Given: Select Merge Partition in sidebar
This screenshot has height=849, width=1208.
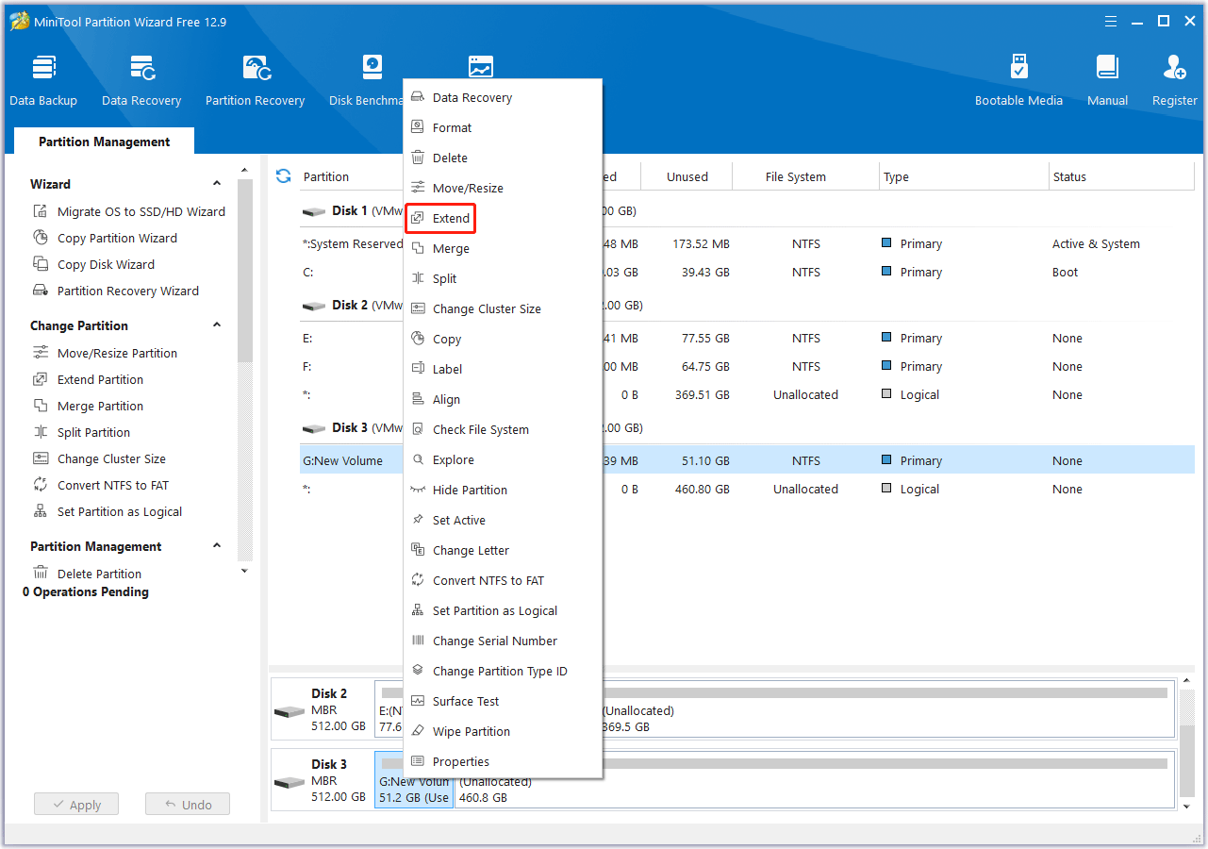Looking at the screenshot, I should point(88,406).
